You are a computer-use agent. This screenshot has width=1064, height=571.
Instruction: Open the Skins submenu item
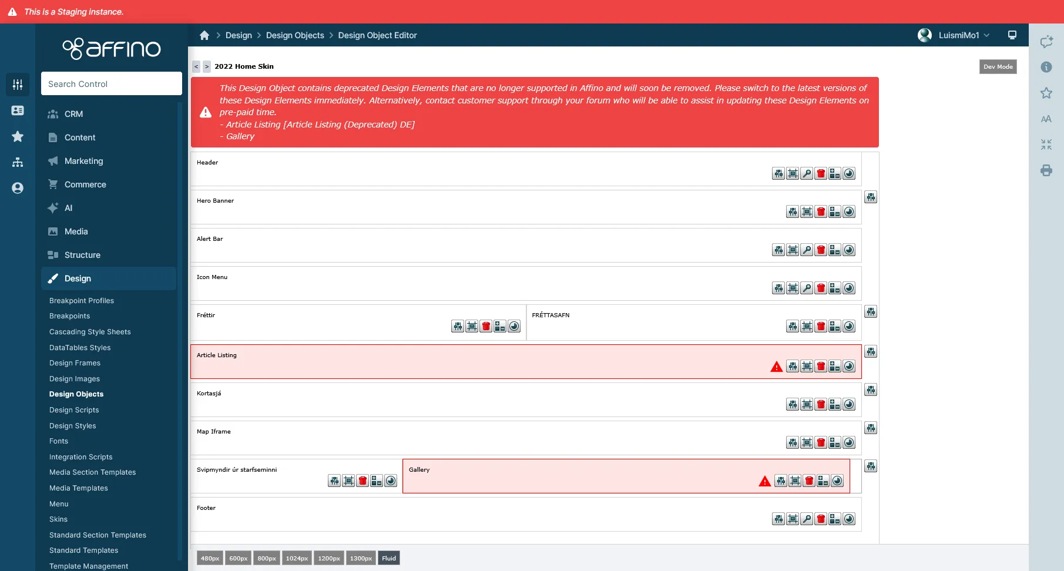pyautogui.click(x=58, y=519)
